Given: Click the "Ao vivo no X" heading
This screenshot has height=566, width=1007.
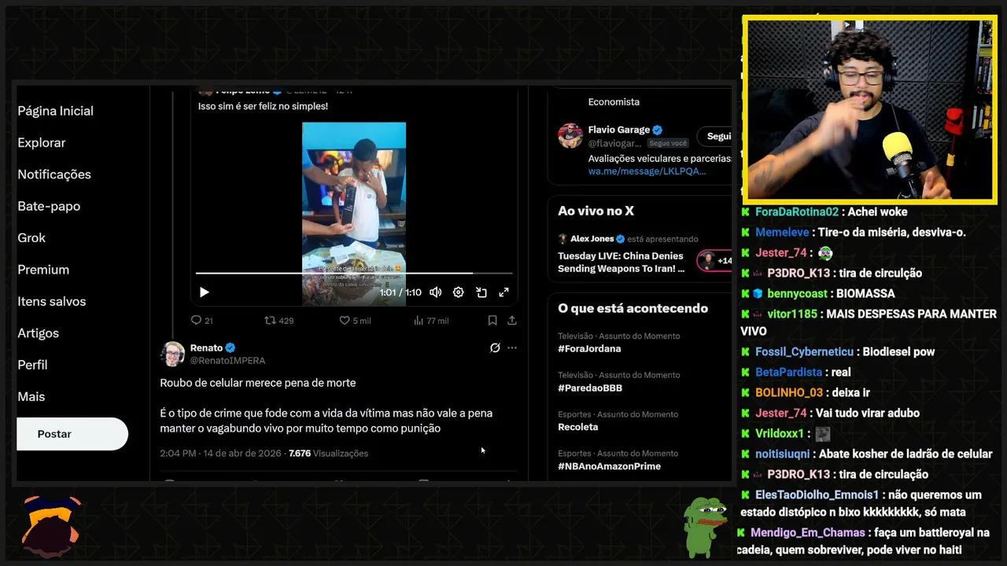Looking at the screenshot, I should (x=596, y=211).
